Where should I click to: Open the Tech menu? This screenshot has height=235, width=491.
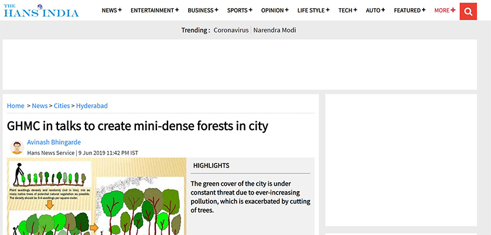pos(349,11)
